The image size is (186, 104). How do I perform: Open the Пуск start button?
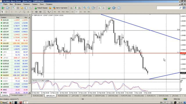point(3,103)
